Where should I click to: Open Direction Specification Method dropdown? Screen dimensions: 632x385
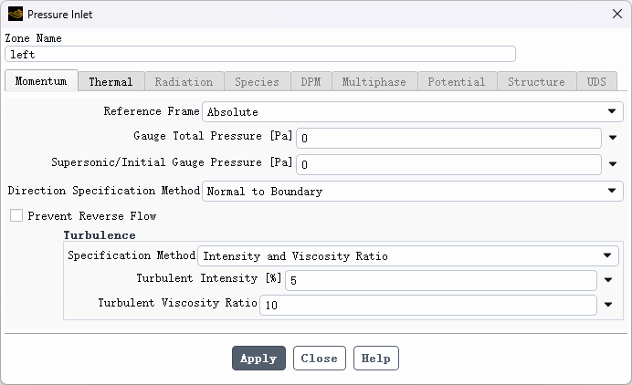point(412,192)
